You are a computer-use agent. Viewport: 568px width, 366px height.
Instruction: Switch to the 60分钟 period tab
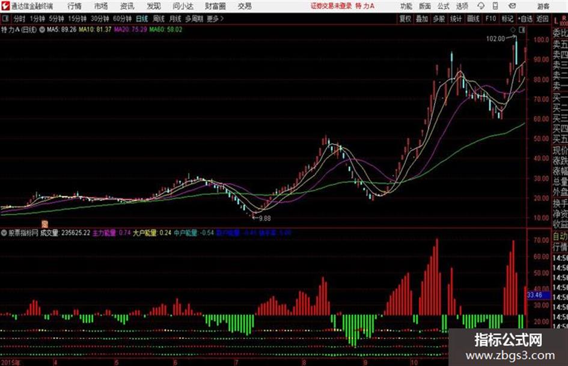122,19
